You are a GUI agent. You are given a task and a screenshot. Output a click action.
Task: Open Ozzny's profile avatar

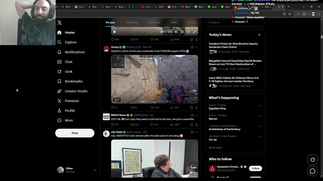pyautogui.click(x=106, y=49)
